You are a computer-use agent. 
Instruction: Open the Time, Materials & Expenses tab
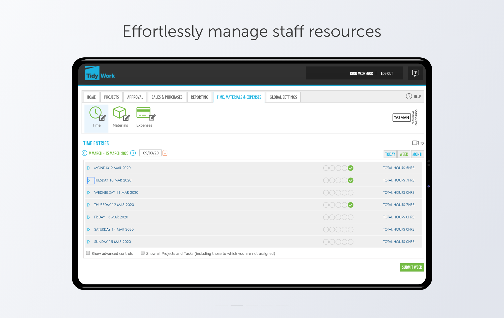[x=239, y=97]
